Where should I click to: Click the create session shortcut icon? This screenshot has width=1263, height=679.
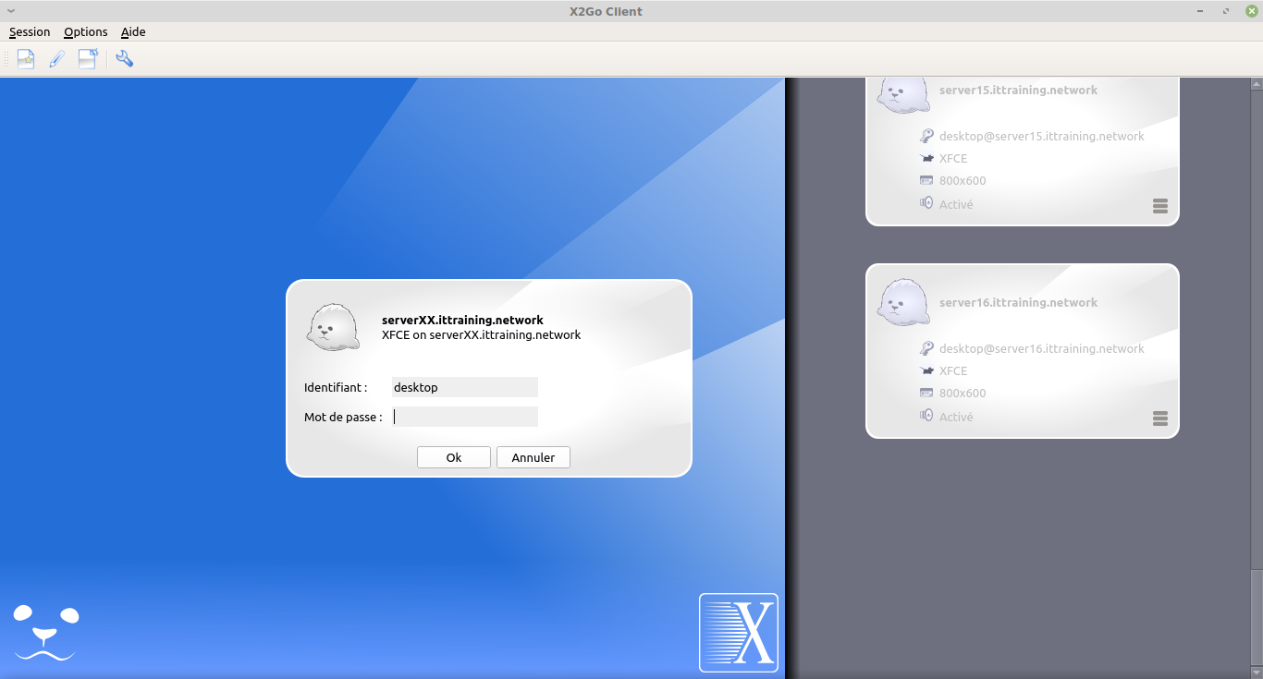(88, 59)
